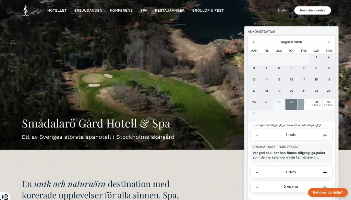The width and height of the screenshot is (351, 200).
Task: Select August 7 in the calendar
Action: [304, 71]
